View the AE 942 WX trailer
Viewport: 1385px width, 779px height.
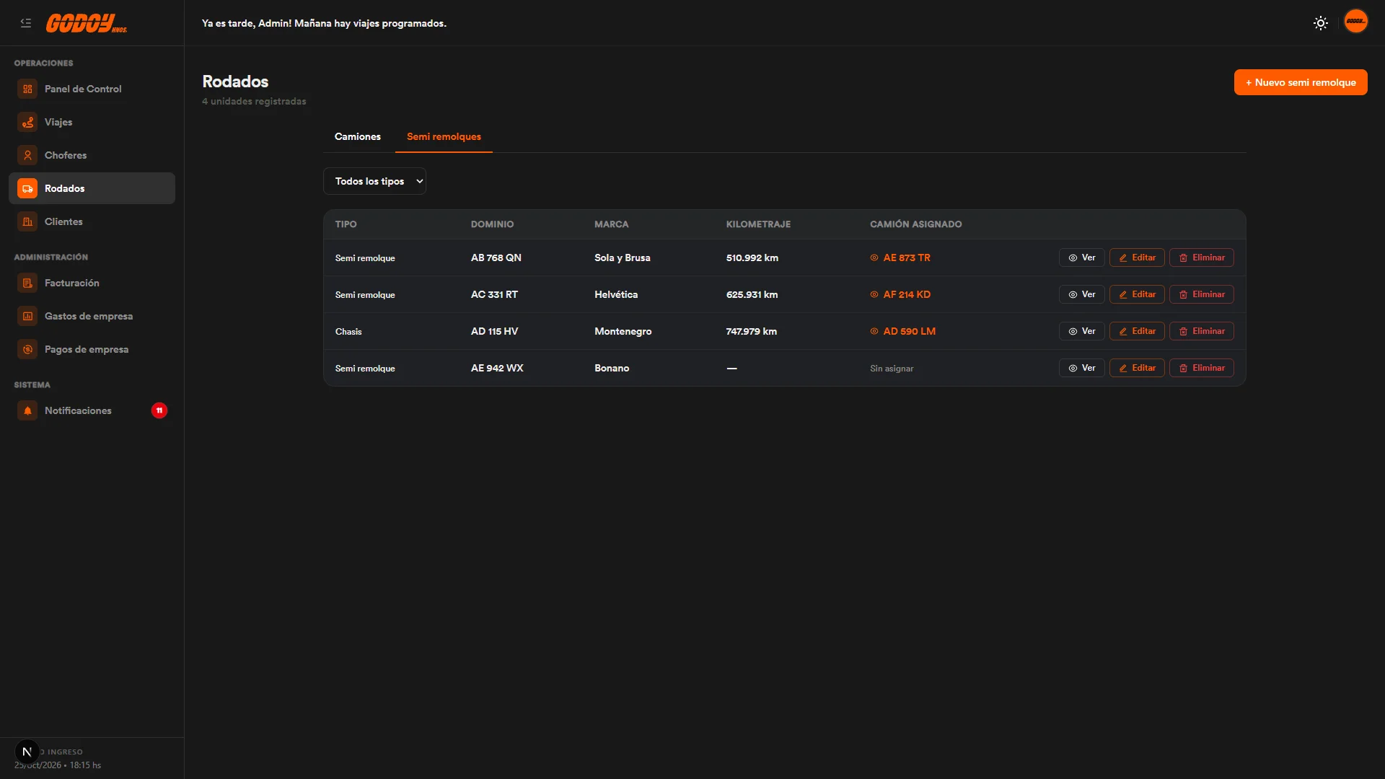(x=1081, y=368)
